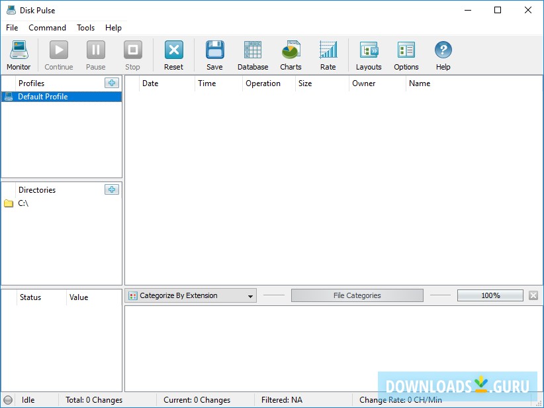544x408 pixels.
Task: Sort by the Operation column header
Action: coord(263,83)
